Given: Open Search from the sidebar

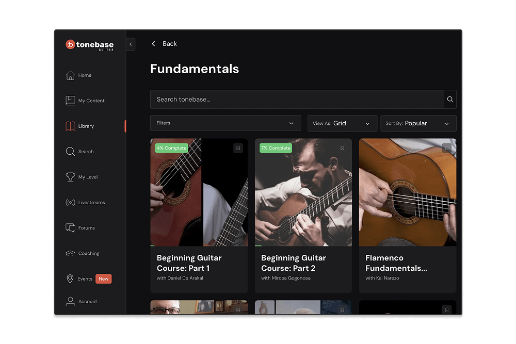Looking at the screenshot, I should point(86,152).
